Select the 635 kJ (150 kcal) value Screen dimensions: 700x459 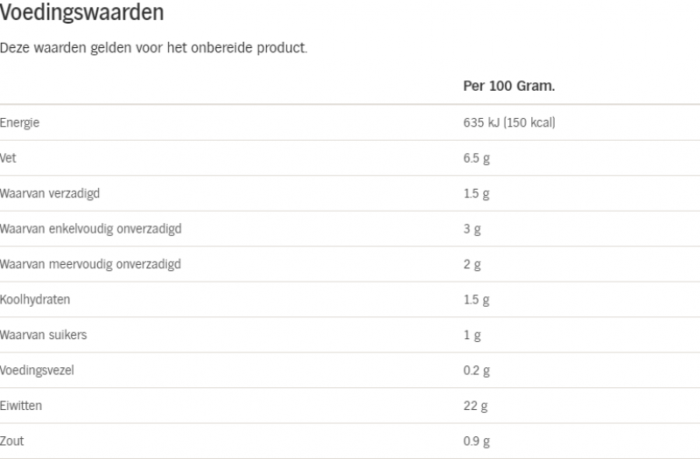coord(509,122)
